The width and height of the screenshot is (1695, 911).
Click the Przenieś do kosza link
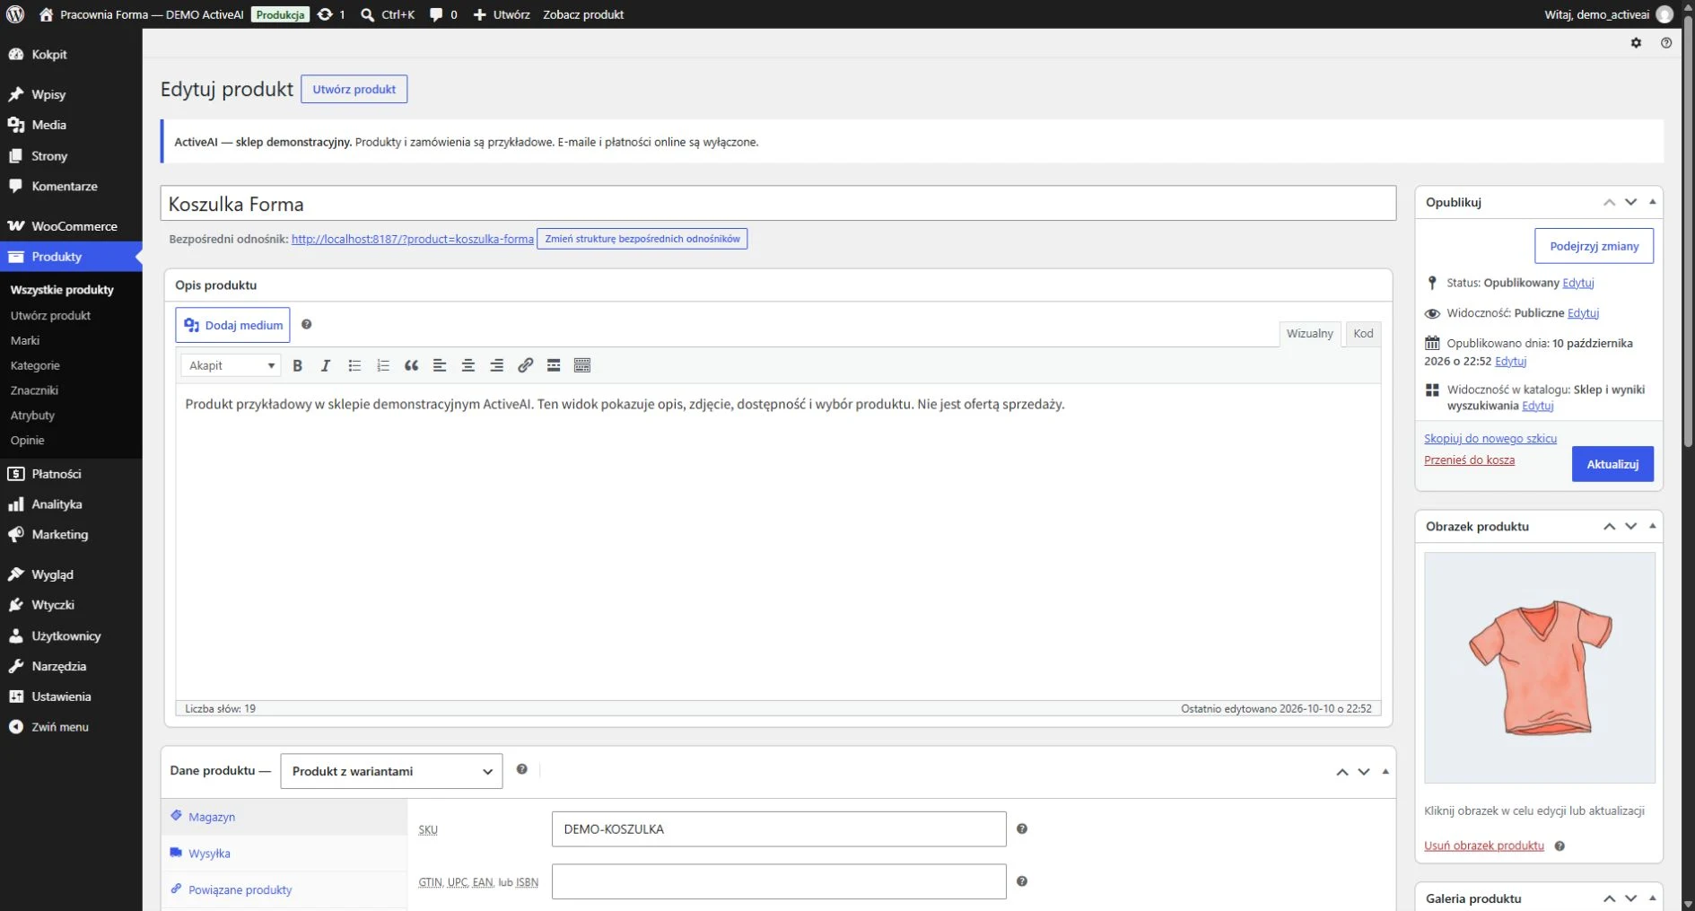(x=1469, y=460)
